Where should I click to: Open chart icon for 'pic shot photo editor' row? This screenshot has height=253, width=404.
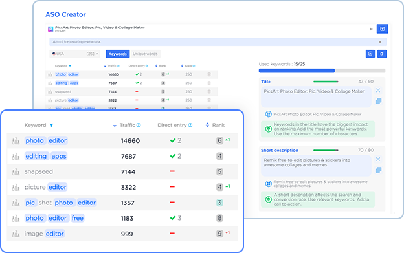pos(16,203)
